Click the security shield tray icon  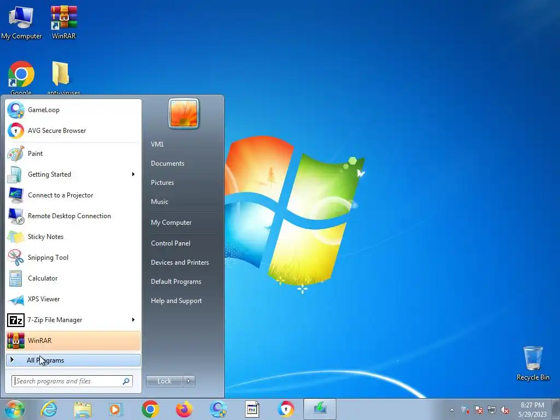click(x=465, y=410)
